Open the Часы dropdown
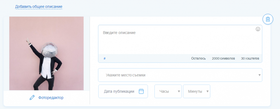Viewport: 280px width, 109px height. 168,91
